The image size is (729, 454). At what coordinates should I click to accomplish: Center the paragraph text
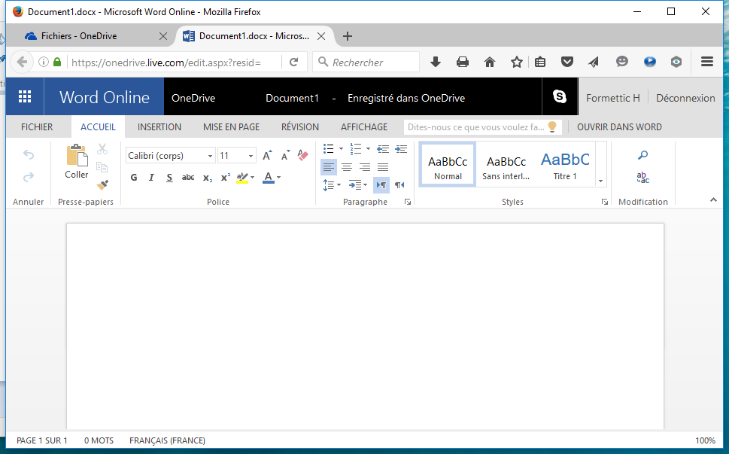(x=347, y=167)
